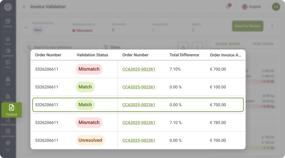Open the three-dot menu beside the download icon
The image size is (285, 158).
(197, 47)
